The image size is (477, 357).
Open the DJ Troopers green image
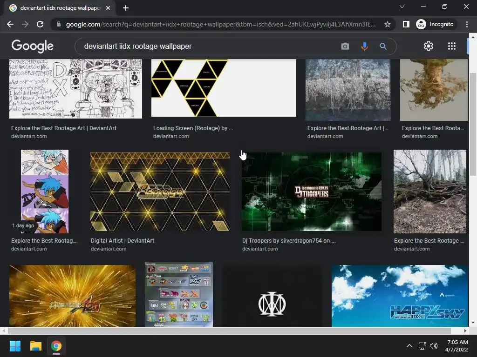312,192
